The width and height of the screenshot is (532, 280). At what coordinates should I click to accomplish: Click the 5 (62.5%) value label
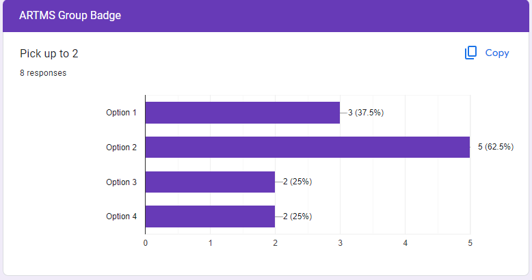496,147
